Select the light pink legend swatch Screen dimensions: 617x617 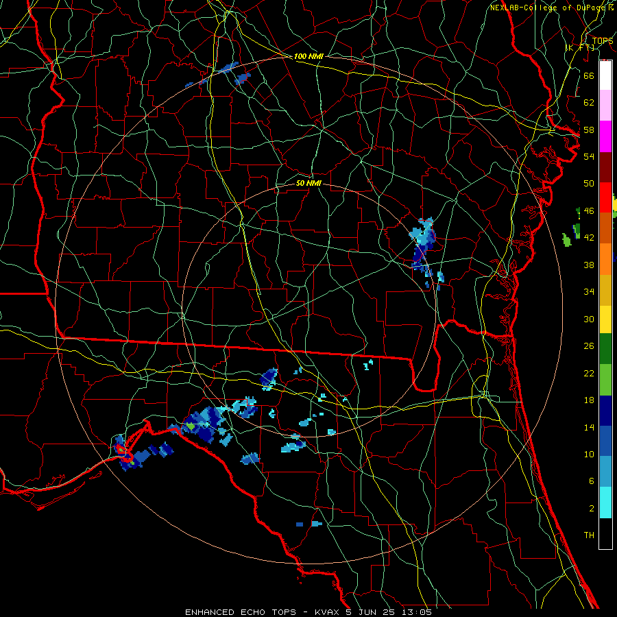605,106
